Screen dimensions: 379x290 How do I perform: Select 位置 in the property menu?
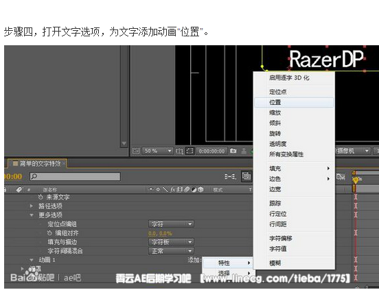click(294, 102)
